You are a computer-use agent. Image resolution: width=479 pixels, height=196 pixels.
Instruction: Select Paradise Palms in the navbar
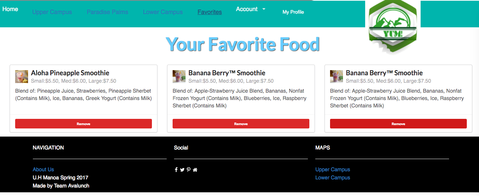pyautogui.click(x=108, y=12)
